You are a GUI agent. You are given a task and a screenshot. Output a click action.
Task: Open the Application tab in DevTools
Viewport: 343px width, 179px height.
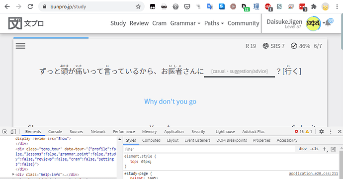[x=174, y=131]
